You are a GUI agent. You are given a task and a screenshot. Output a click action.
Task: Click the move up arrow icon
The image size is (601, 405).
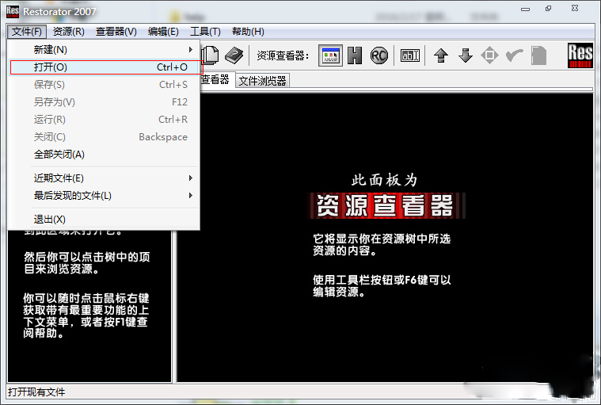[x=441, y=55]
